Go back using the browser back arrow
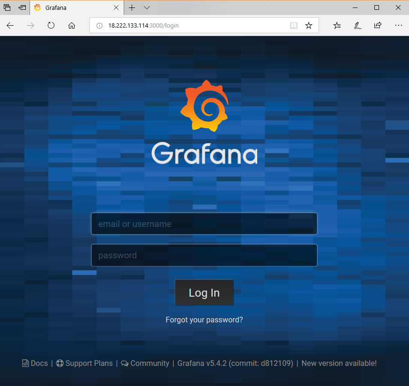409x386 pixels. point(10,26)
